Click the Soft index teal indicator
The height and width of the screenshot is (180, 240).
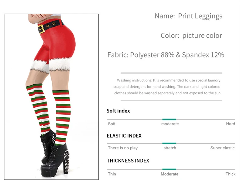tap(169, 119)
